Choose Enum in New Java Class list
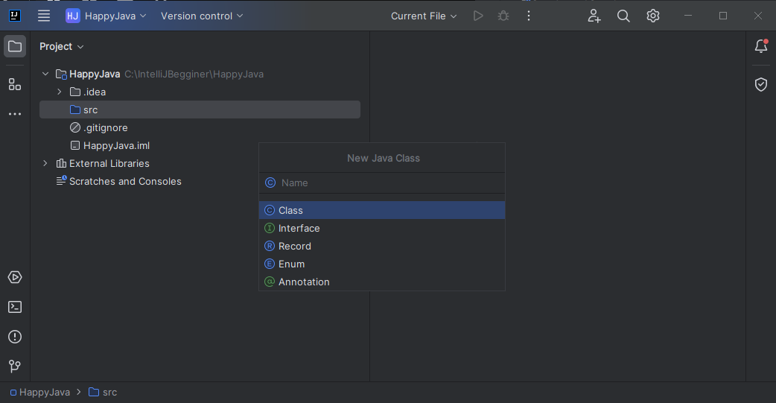This screenshot has height=403, width=776. tap(382, 264)
